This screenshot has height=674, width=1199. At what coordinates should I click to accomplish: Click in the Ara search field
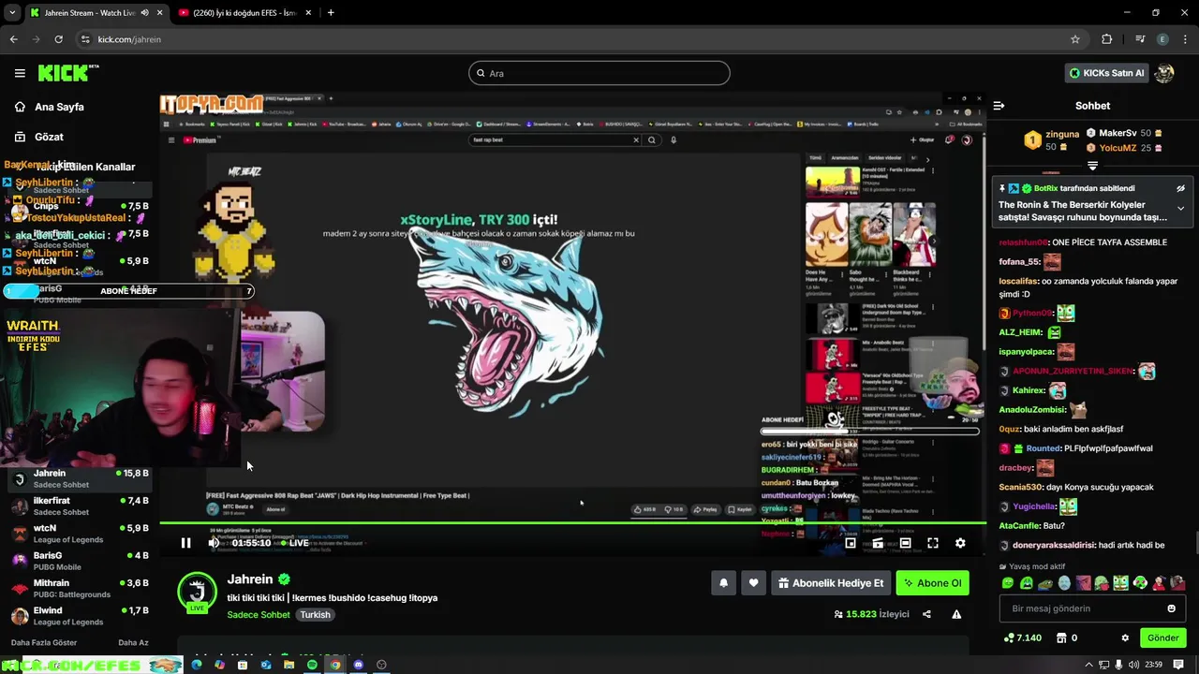pyautogui.click(x=599, y=73)
